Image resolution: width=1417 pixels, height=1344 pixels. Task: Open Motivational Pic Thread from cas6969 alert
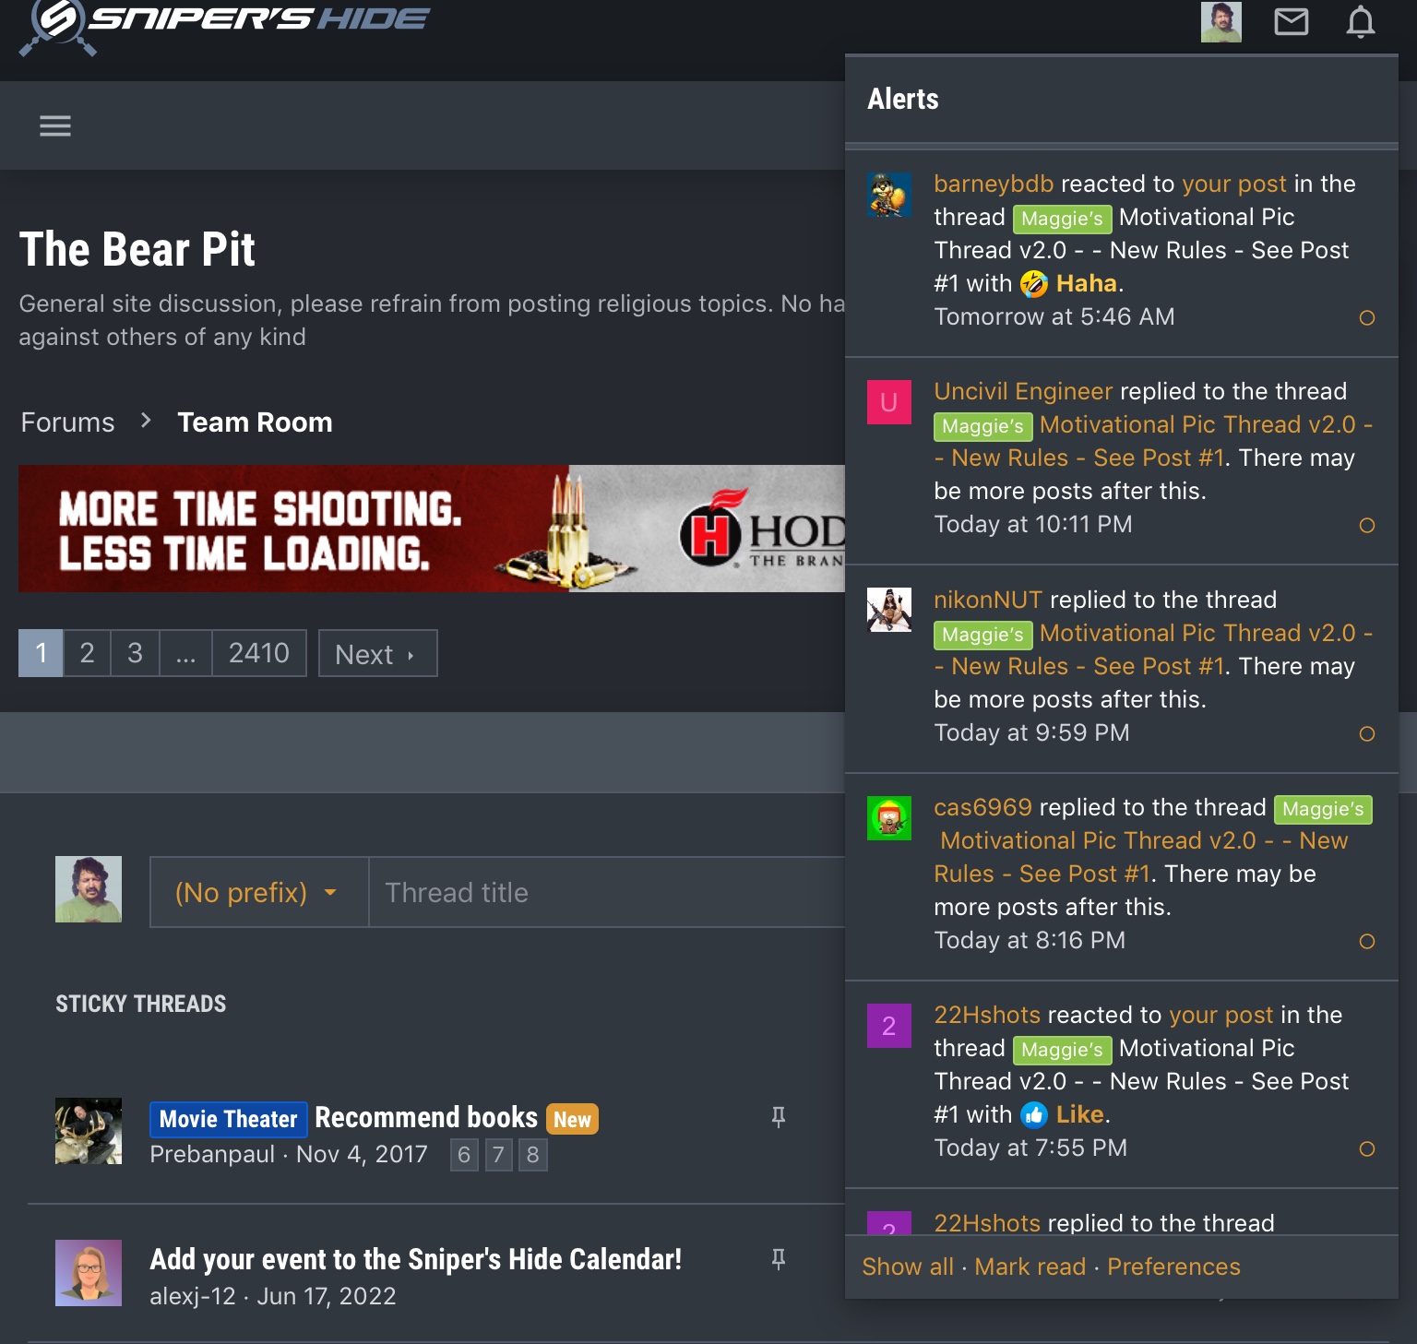coord(1144,840)
